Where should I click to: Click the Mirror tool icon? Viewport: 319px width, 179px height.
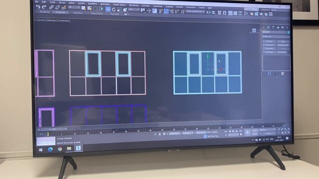tap(208, 12)
